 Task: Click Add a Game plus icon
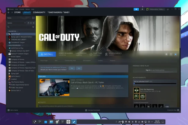click(9, 110)
